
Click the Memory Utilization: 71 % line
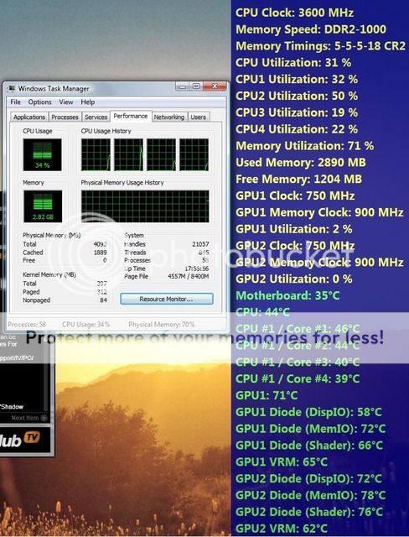[x=305, y=145]
